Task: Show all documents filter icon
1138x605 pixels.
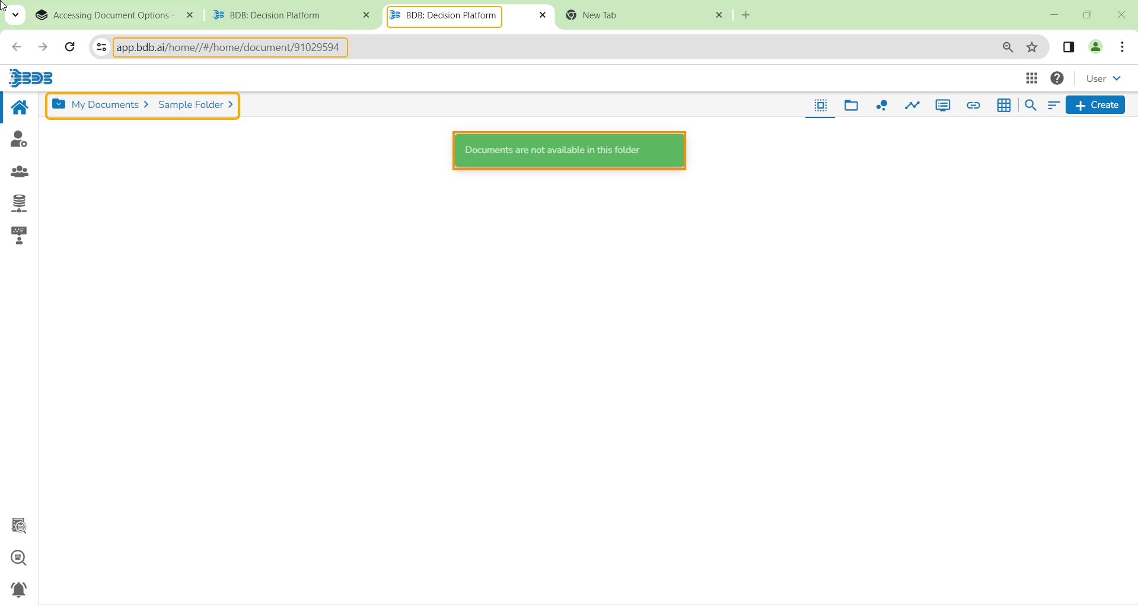Action: click(821, 106)
